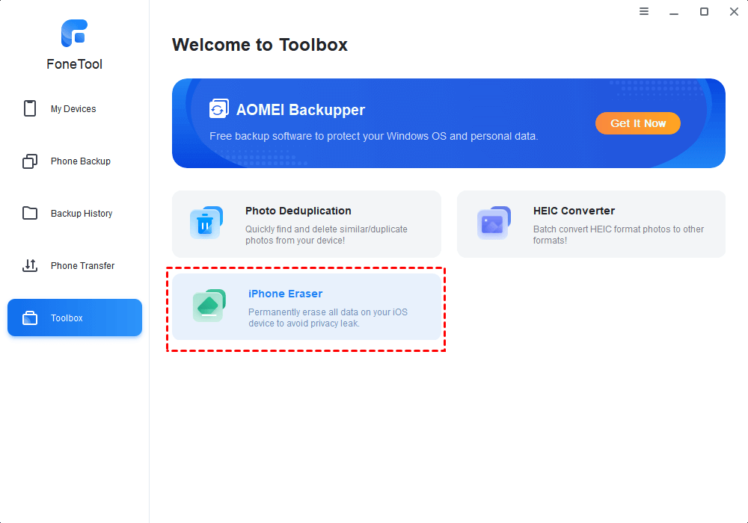Screen dimensions: 748x523
Task: Click the Photo Deduplication trash icon
Action: click(x=206, y=223)
